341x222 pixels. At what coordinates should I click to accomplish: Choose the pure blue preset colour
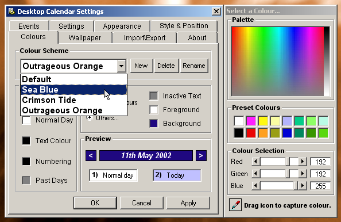coord(287,133)
